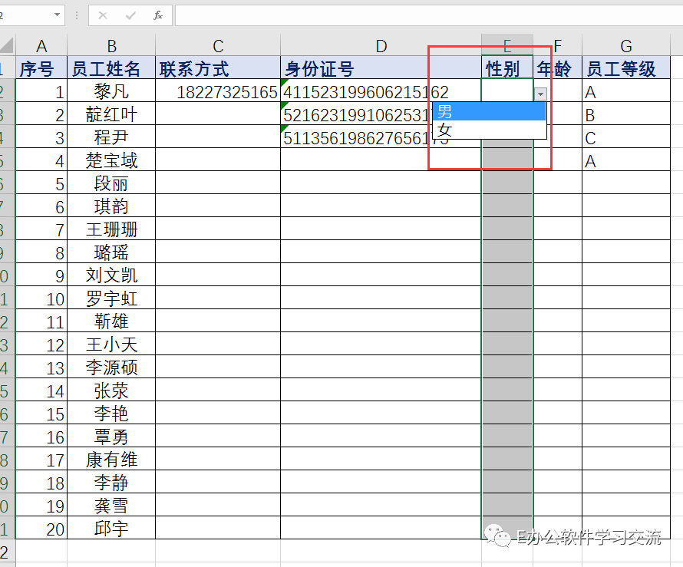The width and height of the screenshot is (683, 567).
Task: Open the Insert Function fx button
Action: [157, 15]
